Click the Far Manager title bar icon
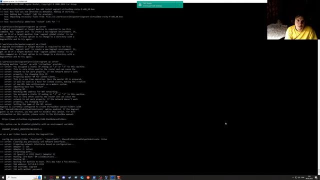 coord(1,1)
